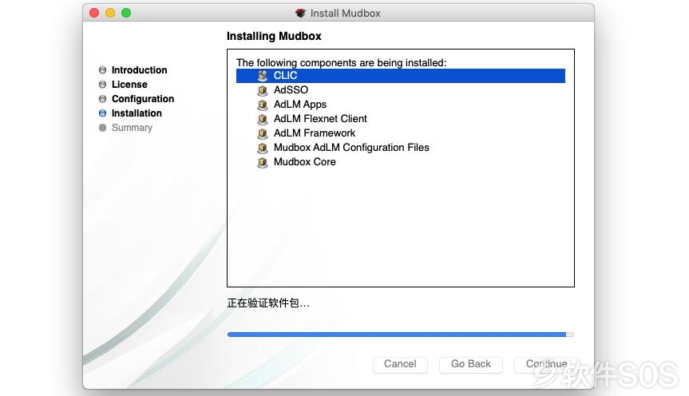
Task: Click the components being installed caption
Action: (341, 62)
